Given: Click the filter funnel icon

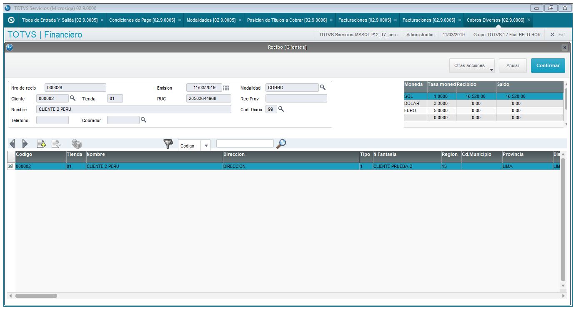Looking at the screenshot, I should coord(168,144).
